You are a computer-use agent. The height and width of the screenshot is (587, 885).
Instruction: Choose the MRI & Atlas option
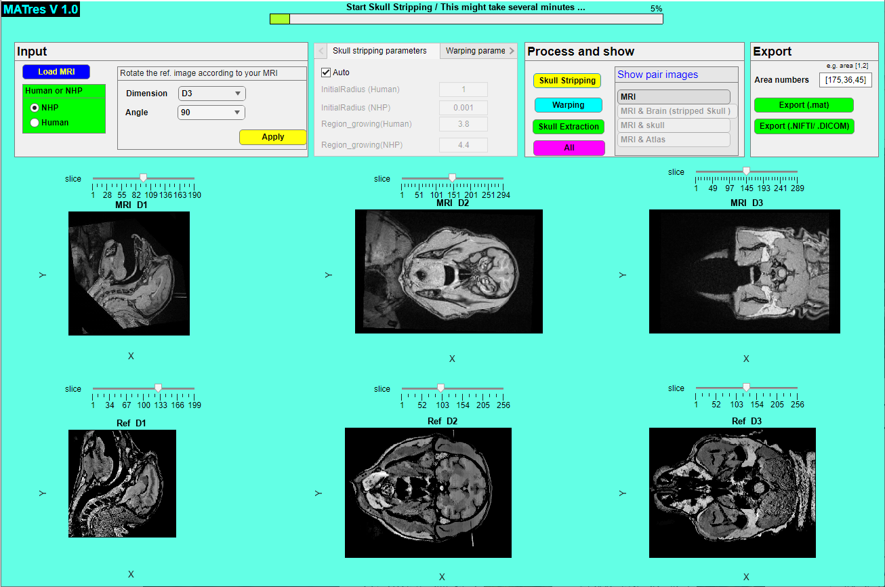tap(674, 140)
